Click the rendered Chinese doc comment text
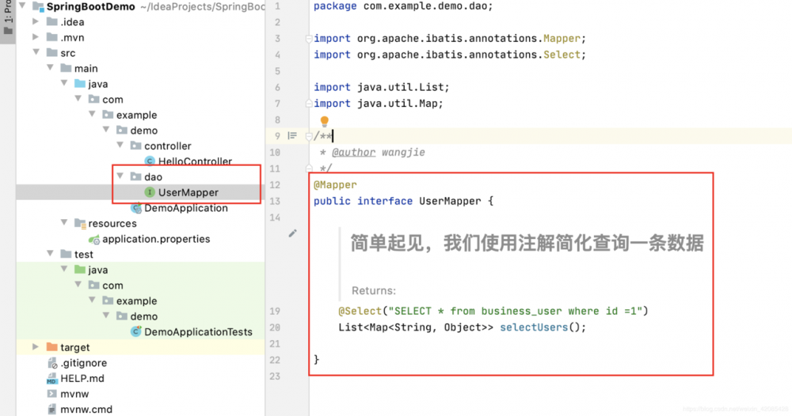Screen dimensions: 792x416 (x=527, y=243)
